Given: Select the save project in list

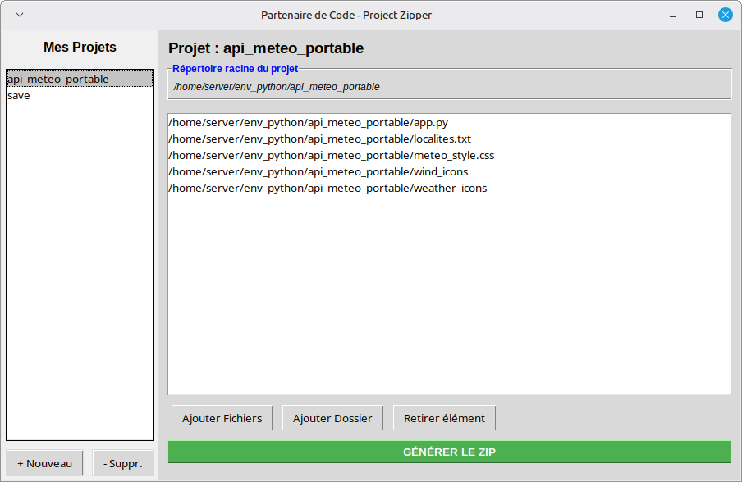Looking at the screenshot, I should [19, 95].
